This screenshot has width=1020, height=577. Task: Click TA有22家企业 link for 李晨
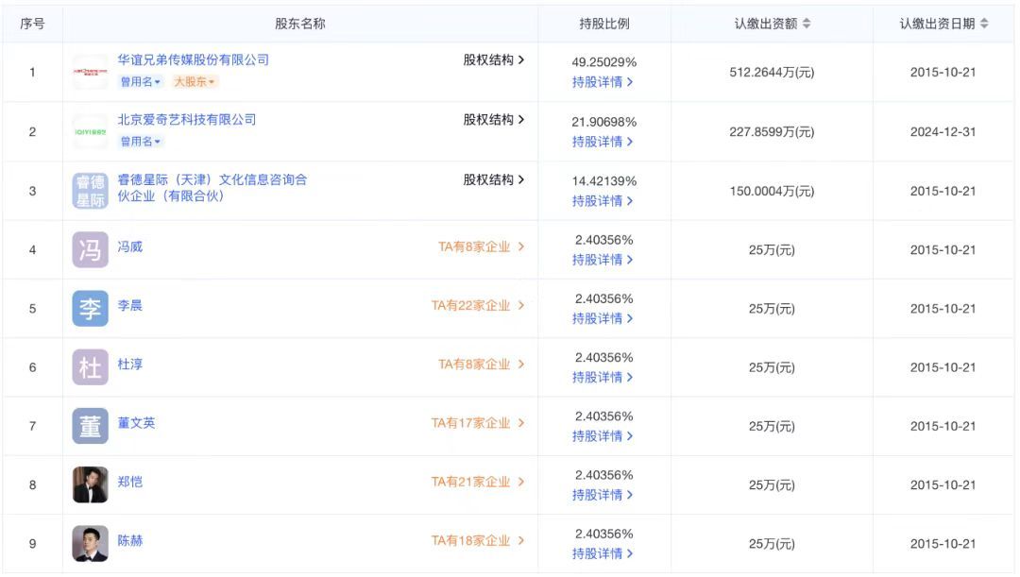click(x=473, y=305)
